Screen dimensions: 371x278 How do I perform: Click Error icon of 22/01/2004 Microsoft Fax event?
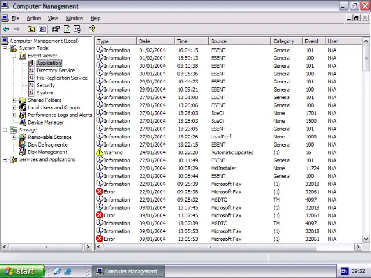tap(100, 192)
